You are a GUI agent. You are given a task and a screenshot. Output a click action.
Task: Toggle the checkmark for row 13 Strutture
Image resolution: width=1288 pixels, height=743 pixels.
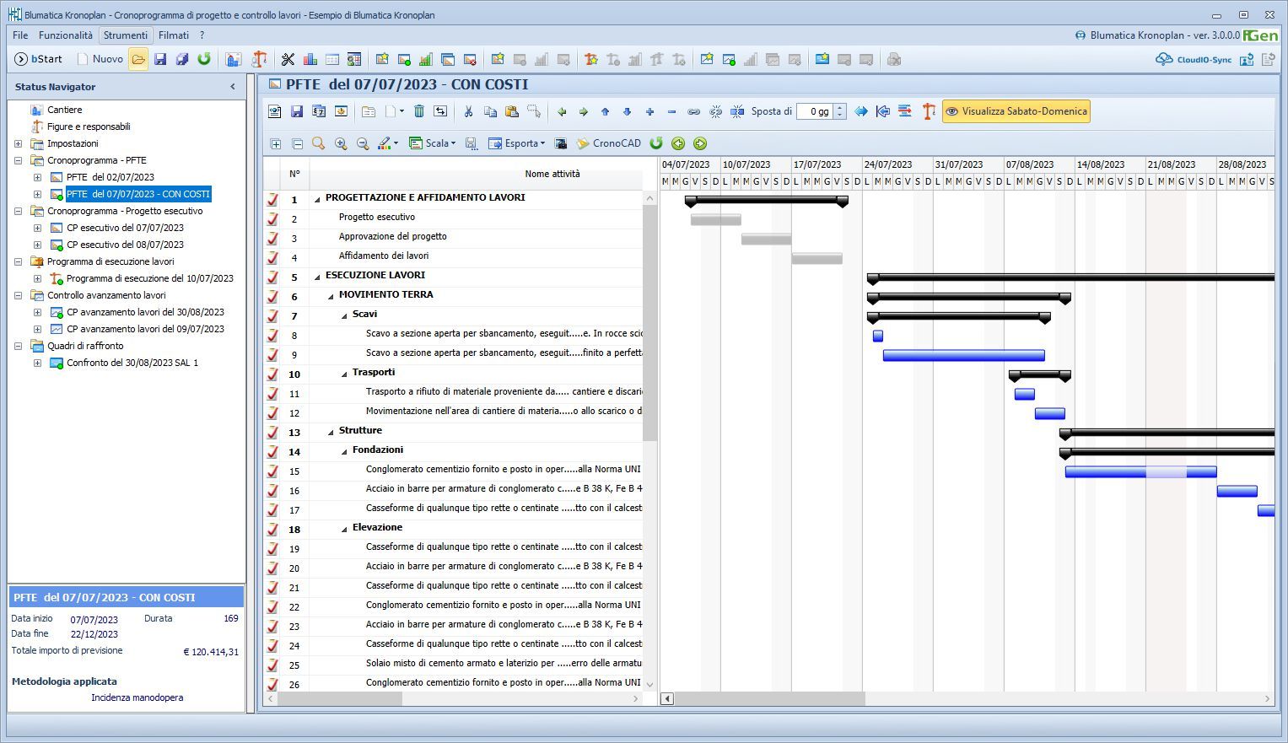tap(272, 433)
